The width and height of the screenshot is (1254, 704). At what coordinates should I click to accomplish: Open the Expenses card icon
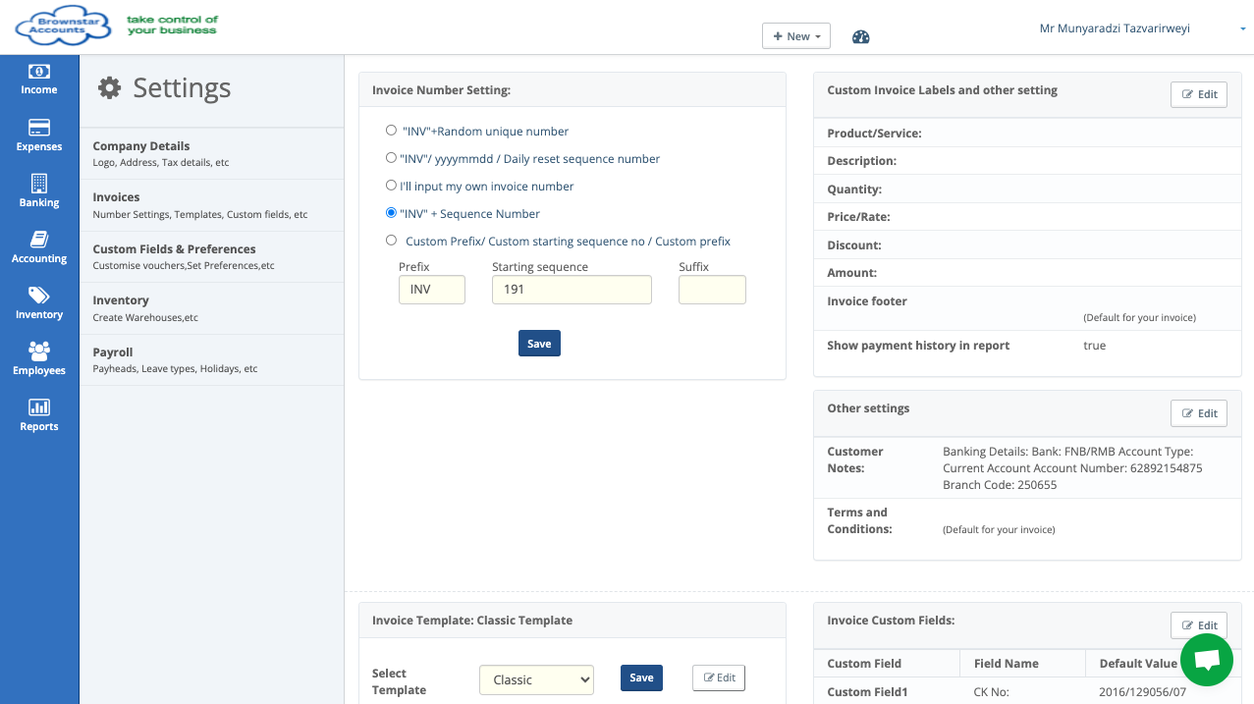pyautogui.click(x=39, y=128)
